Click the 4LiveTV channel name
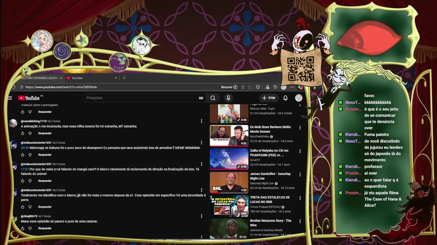The width and height of the screenshot is (437, 245). [255, 160]
